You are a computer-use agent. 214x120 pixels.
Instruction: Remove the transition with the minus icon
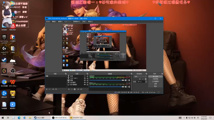click(143, 79)
